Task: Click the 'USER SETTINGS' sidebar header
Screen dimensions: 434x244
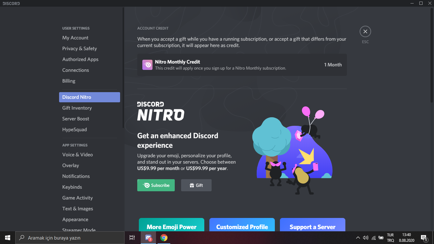Action: pos(76,28)
